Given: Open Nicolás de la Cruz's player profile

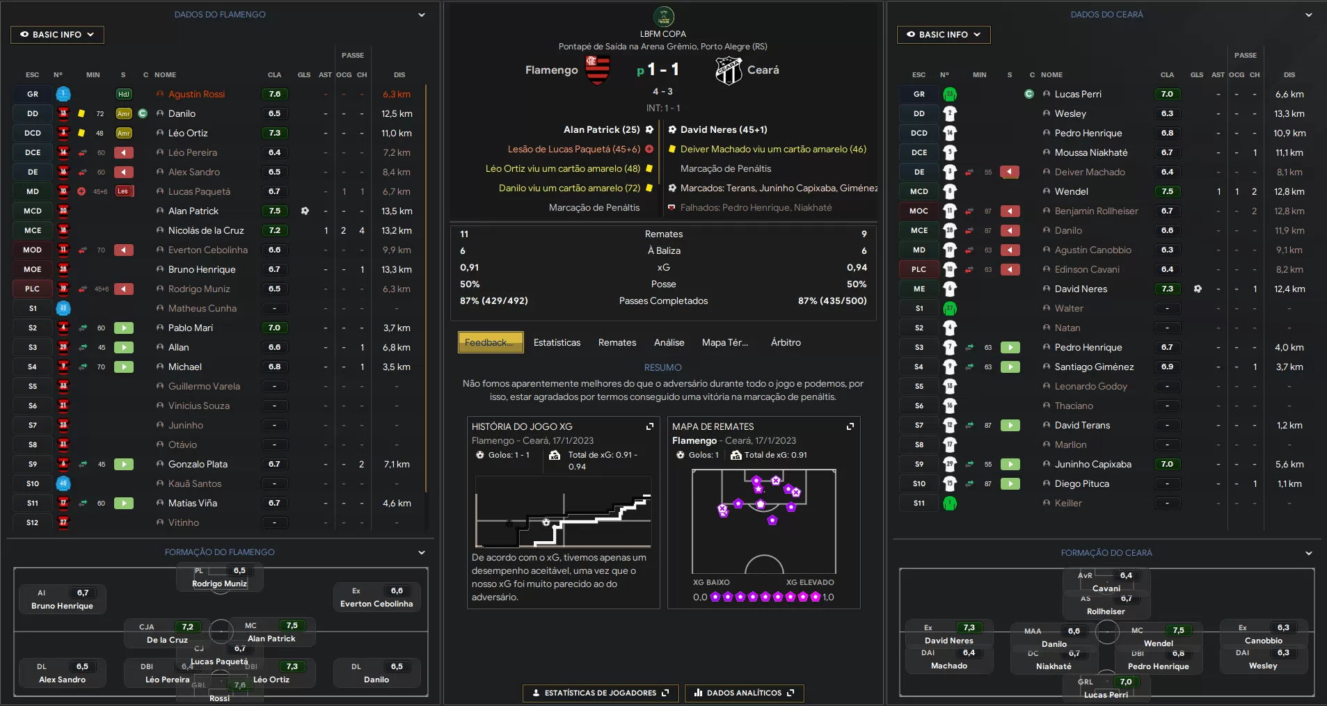Looking at the screenshot, I should [x=206, y=230].
